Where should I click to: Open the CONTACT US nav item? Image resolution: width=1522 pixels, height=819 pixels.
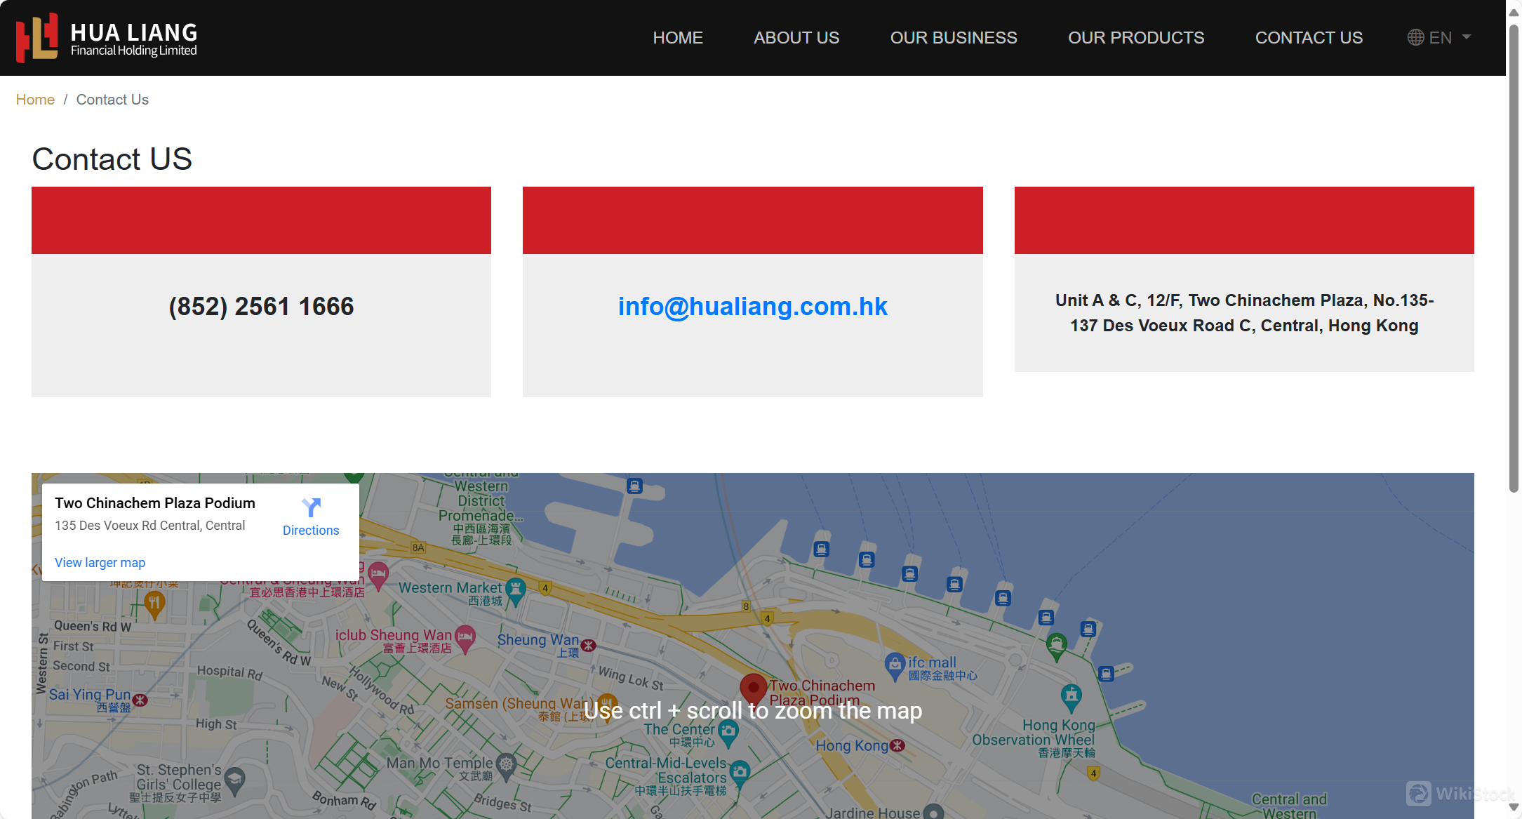[1309, 38]
